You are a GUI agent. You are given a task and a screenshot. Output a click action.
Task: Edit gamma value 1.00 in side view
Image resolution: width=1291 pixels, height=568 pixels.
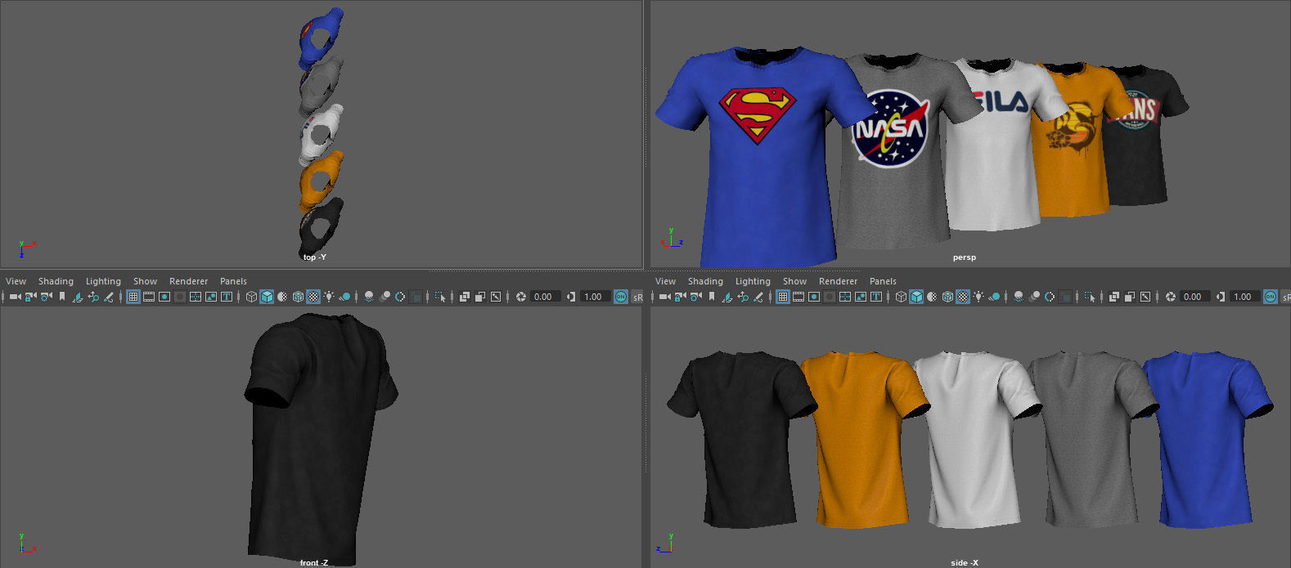point(1244,297)
